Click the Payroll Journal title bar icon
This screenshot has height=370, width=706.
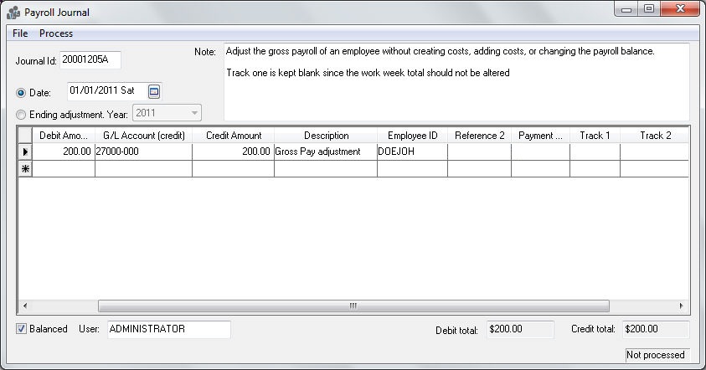pos(13,13)
